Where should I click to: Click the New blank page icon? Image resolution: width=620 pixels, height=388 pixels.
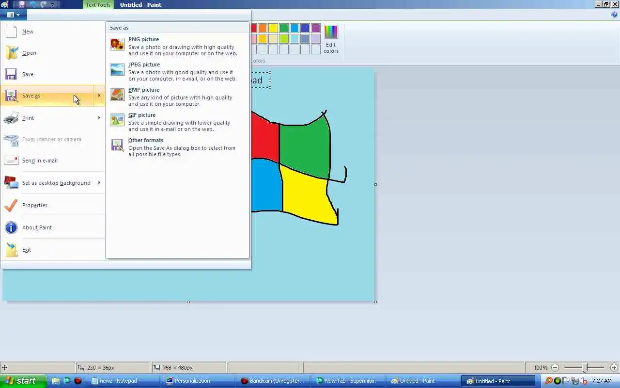[11, 32]
